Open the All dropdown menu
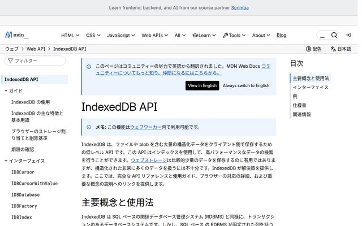Screen dimensions: 362x226 [x=180, y=35]
